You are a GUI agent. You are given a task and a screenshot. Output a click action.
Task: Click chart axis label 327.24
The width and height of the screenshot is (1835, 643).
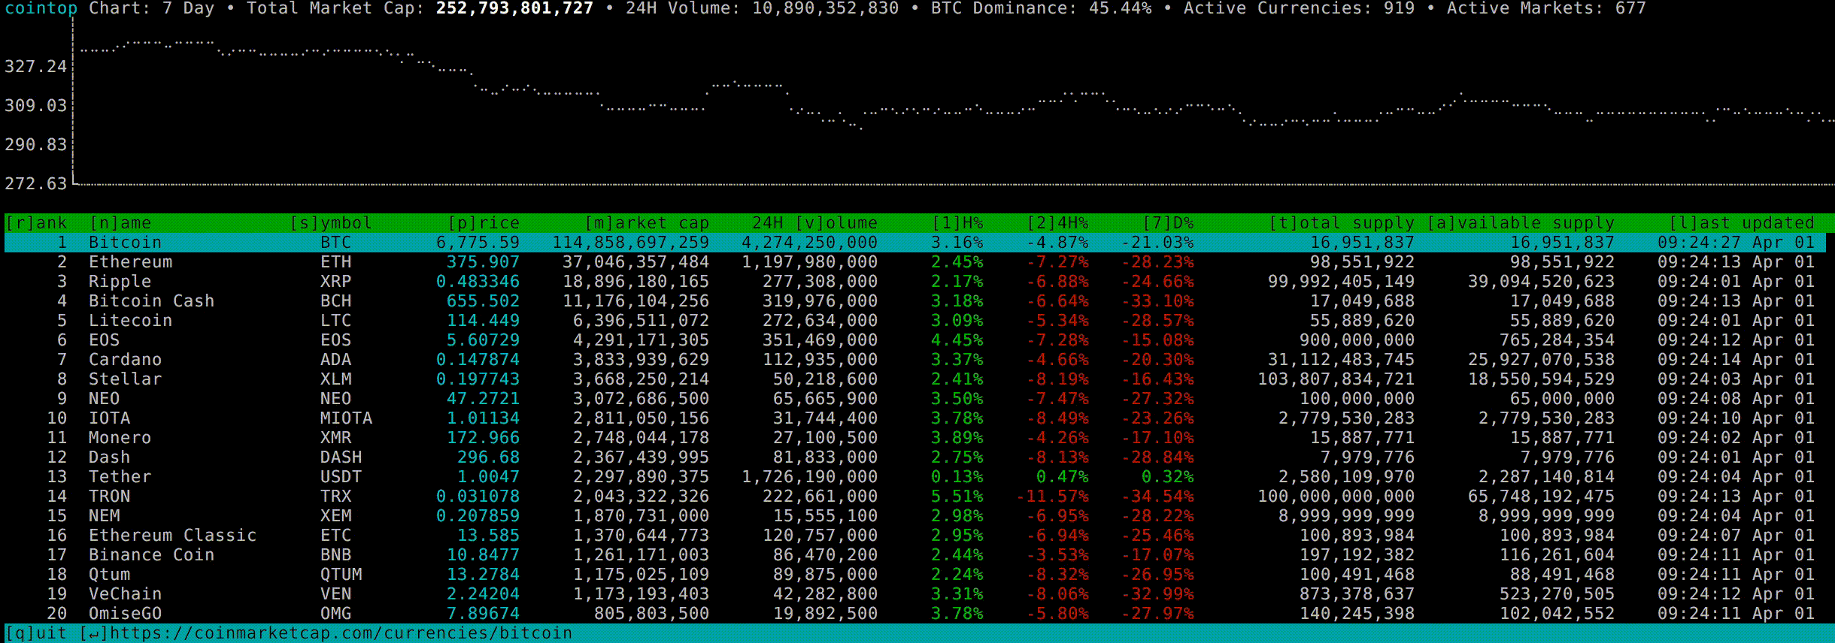tap(36, 67)
